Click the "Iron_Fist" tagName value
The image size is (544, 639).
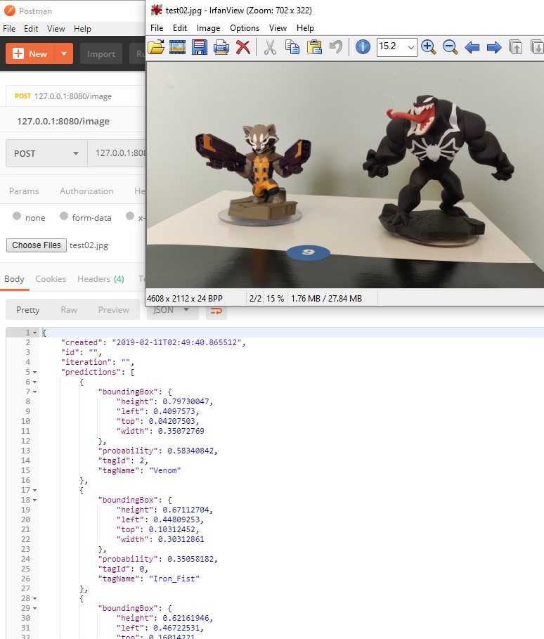coord(174,579)
